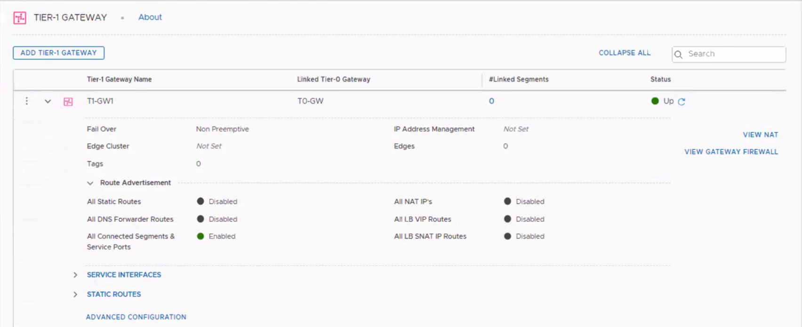802x327 pixels.
Task: Open the About link
Action: (150, 17)
